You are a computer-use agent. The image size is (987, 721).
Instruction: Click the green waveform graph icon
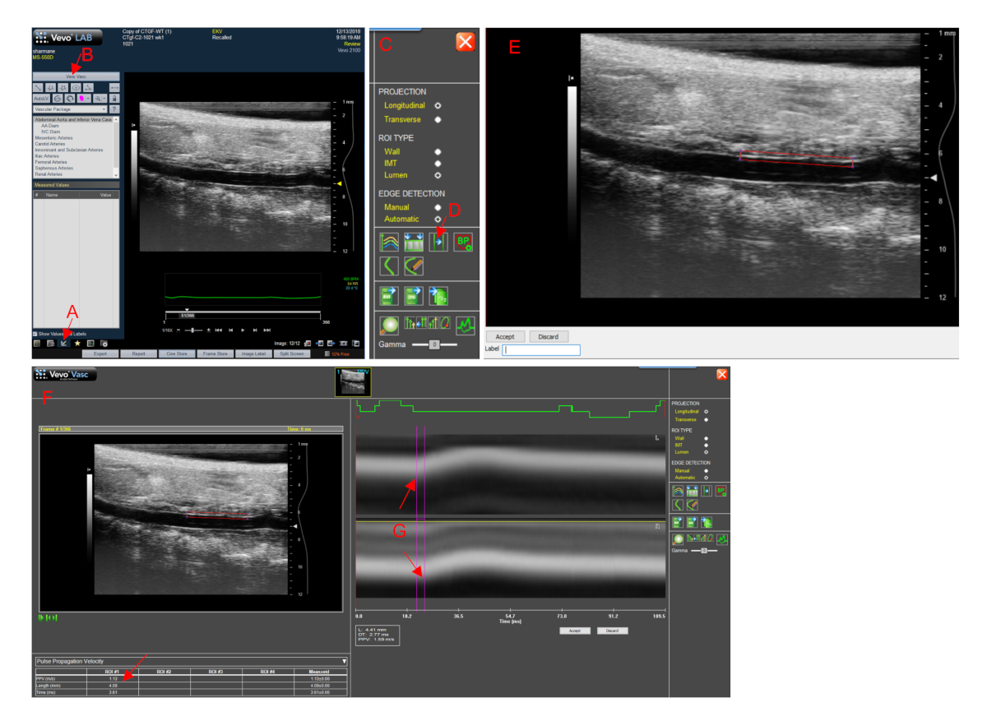coord(466,325)
